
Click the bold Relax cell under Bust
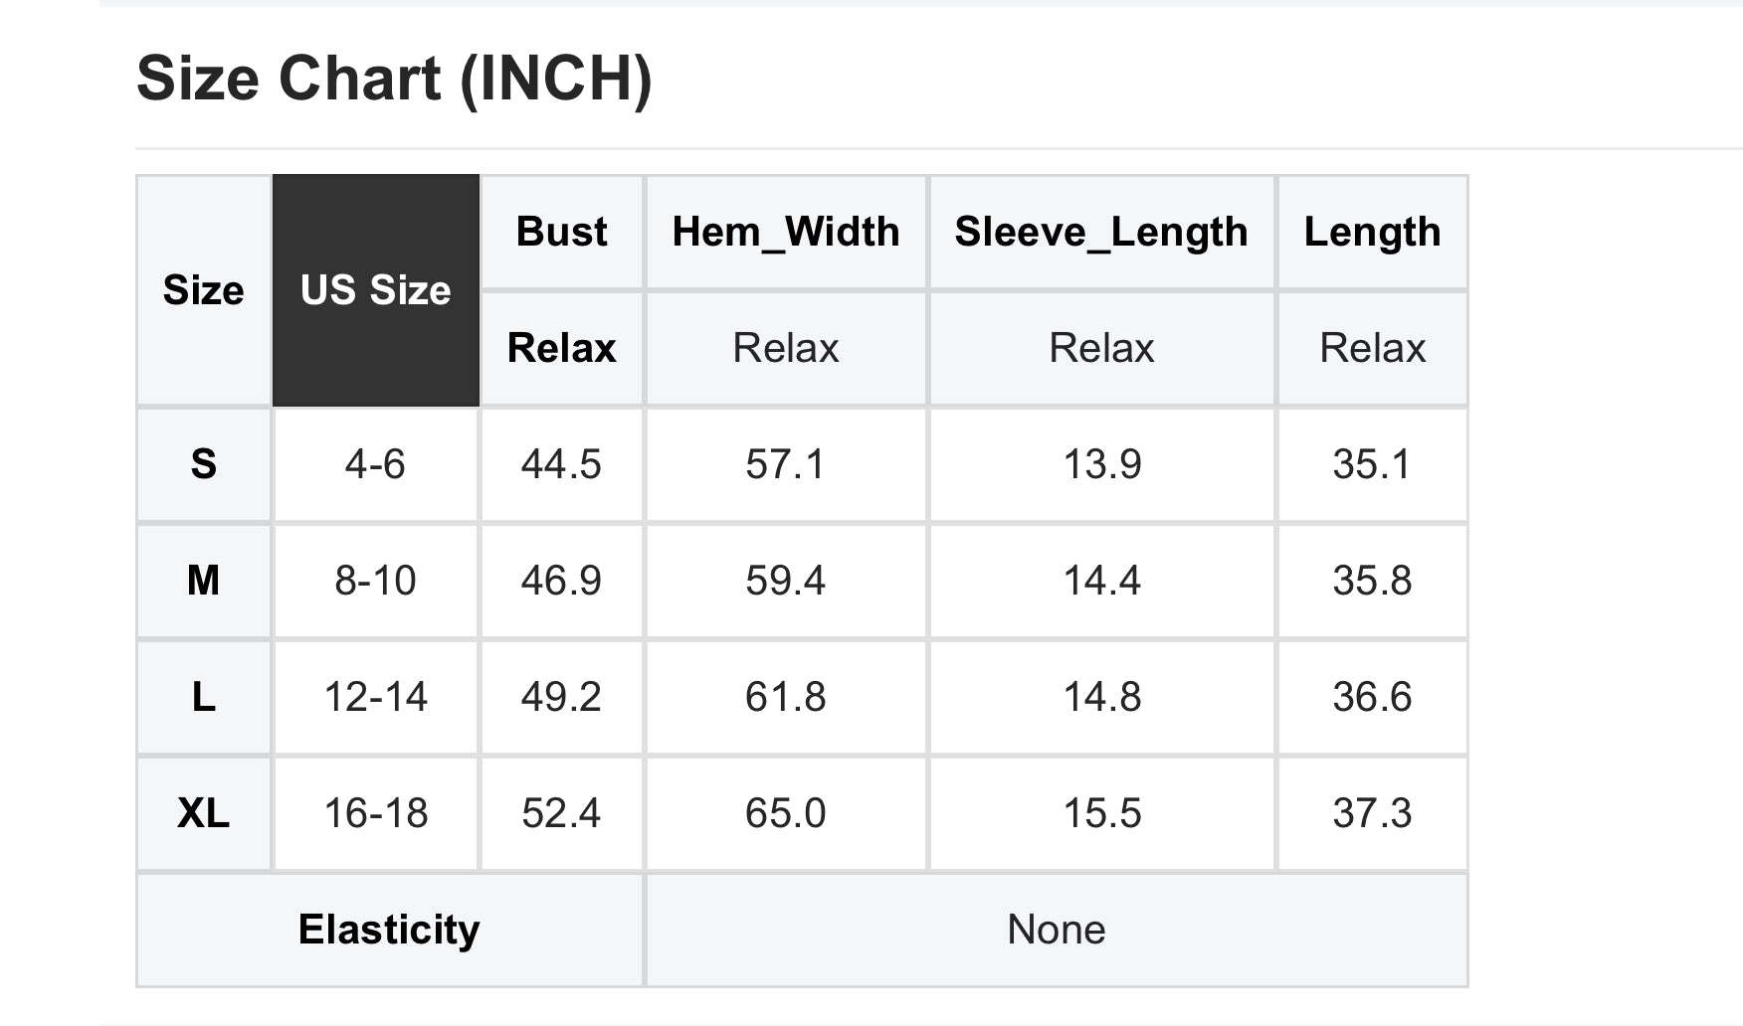click(561, 348)
